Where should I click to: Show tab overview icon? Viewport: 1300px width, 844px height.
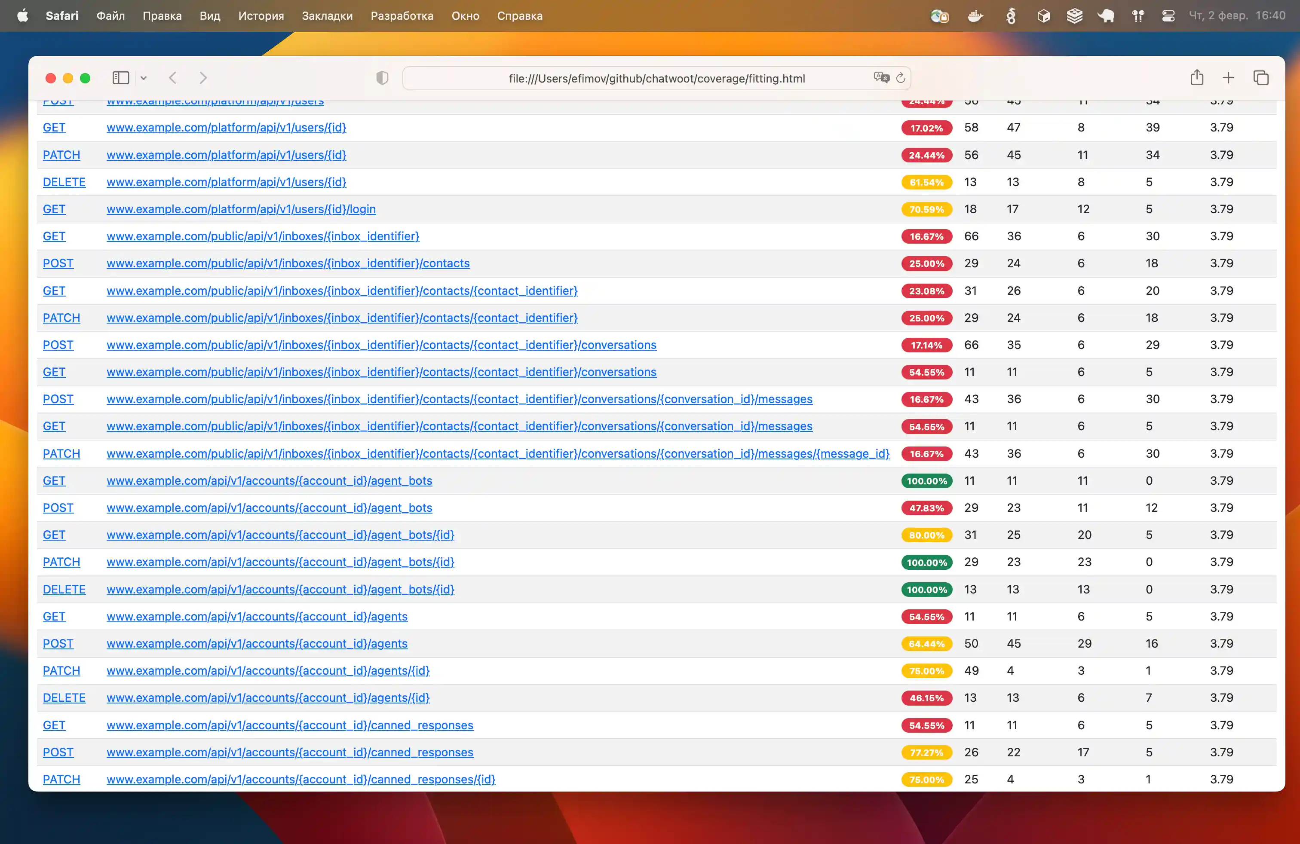[1261, 78]
